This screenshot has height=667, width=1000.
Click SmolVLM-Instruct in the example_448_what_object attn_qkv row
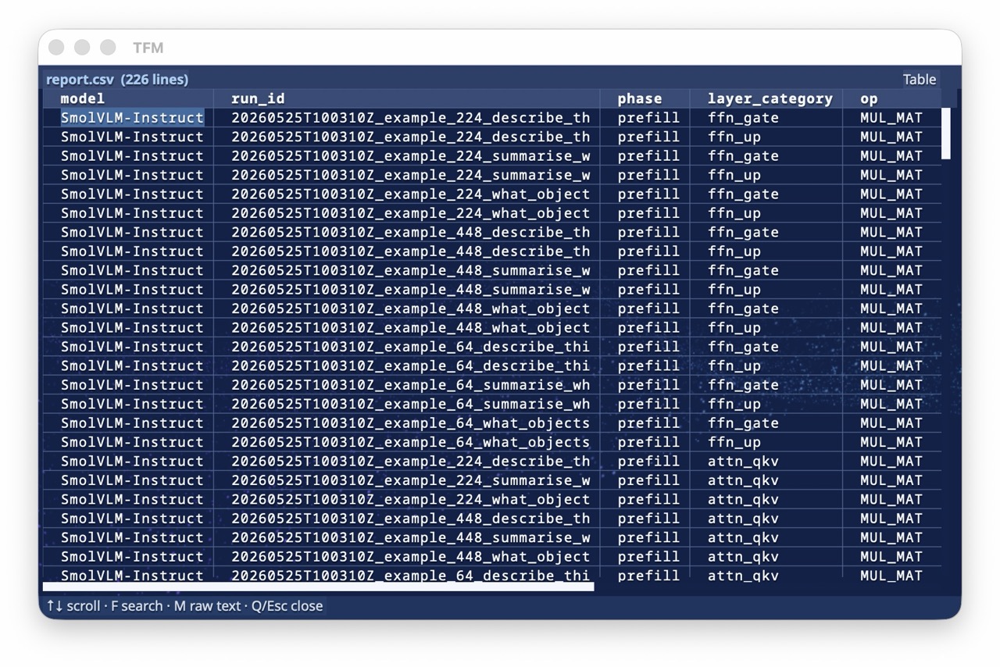coord(132,556)
